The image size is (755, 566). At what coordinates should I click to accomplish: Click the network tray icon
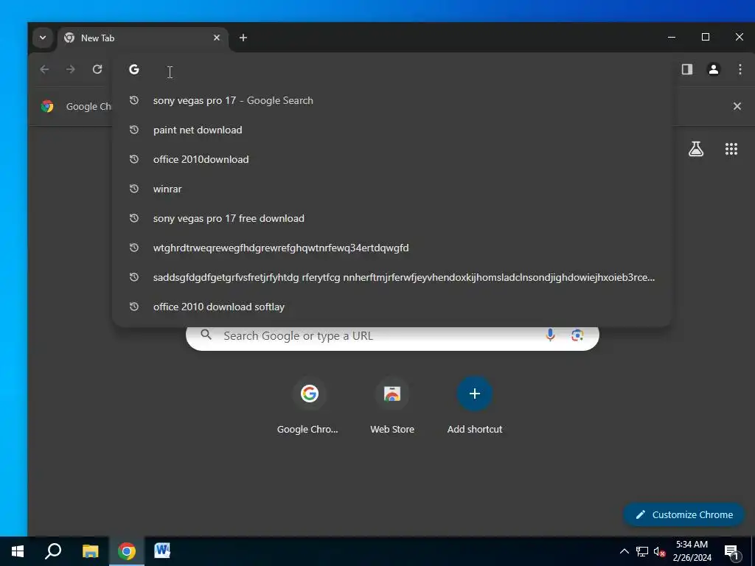coord(642,551)
